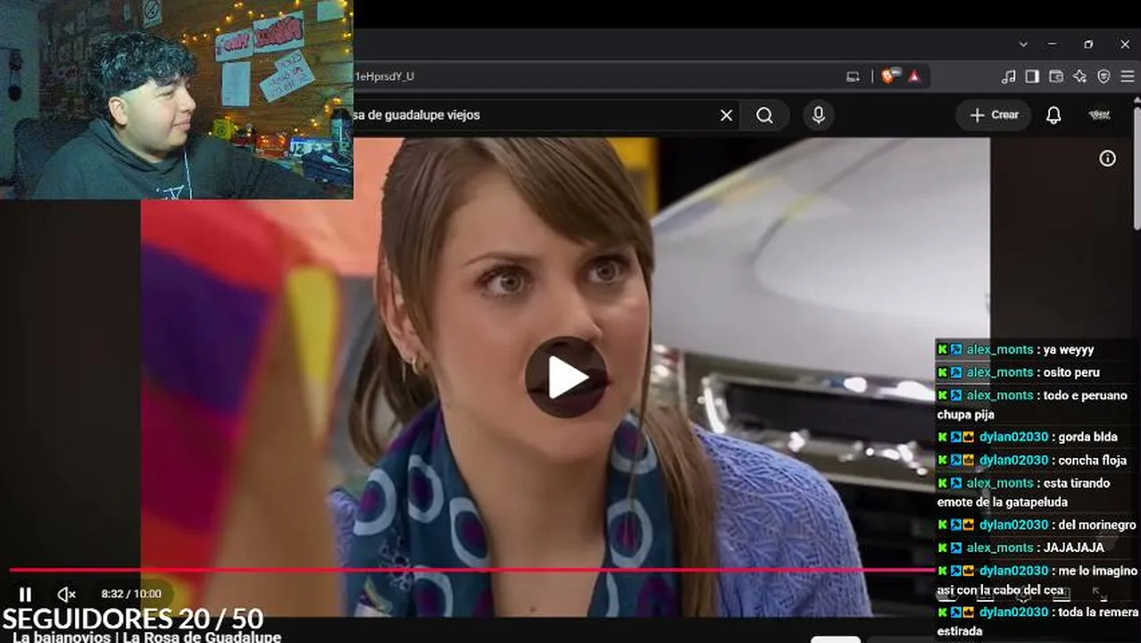Open the browser hamburger menu
The width and height of the screenshot is (1141, 643).
coord(1127,76)
